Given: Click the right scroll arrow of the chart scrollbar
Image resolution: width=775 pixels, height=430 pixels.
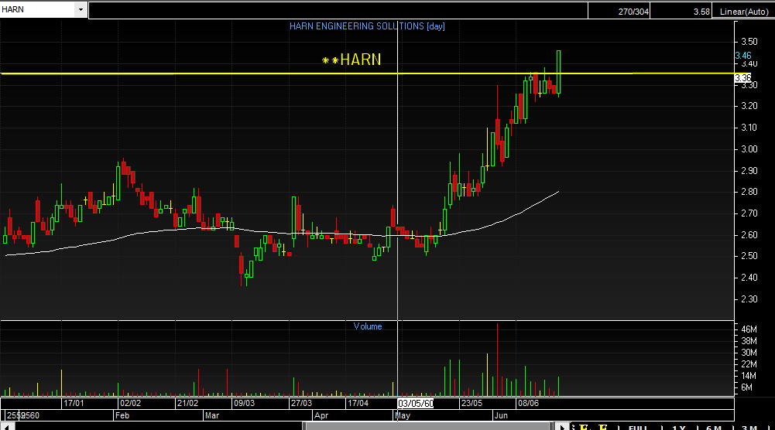Looking at the screenshot, I should pyautogui.click(x=562, y=427).
